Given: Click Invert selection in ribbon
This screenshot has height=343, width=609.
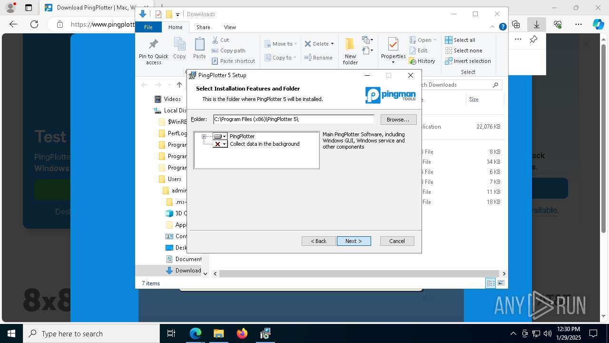Looking at the screenshot, I should [468, 61].
